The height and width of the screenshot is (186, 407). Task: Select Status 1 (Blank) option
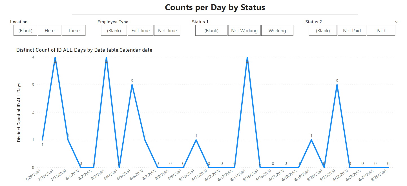211,31
